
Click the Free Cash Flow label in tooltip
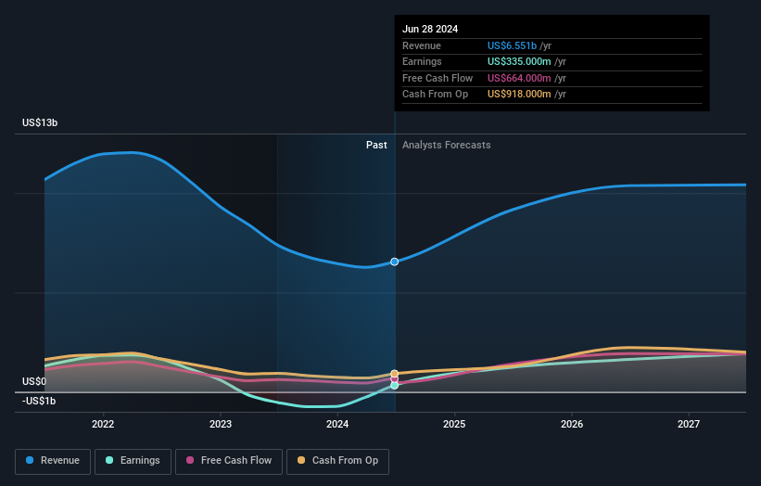(x=438, y=78)
